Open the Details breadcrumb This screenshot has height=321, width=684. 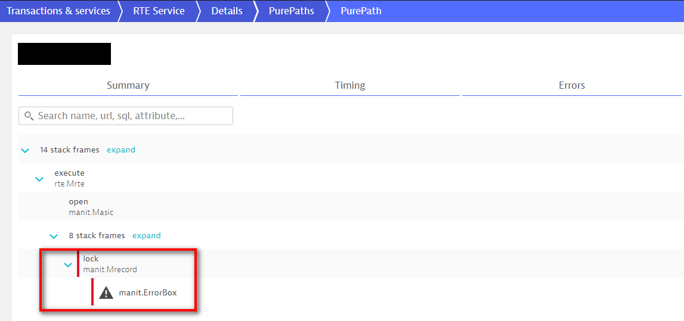(227, 11)
